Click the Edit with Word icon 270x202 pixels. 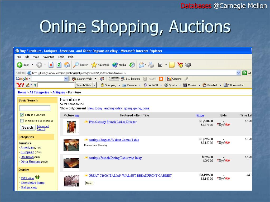click(x=160, y=65)
